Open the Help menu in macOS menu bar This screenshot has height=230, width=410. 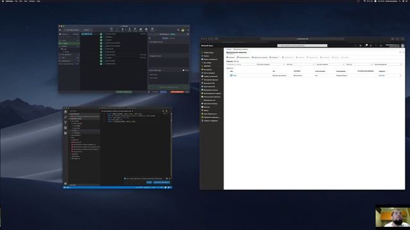[38, 1]
